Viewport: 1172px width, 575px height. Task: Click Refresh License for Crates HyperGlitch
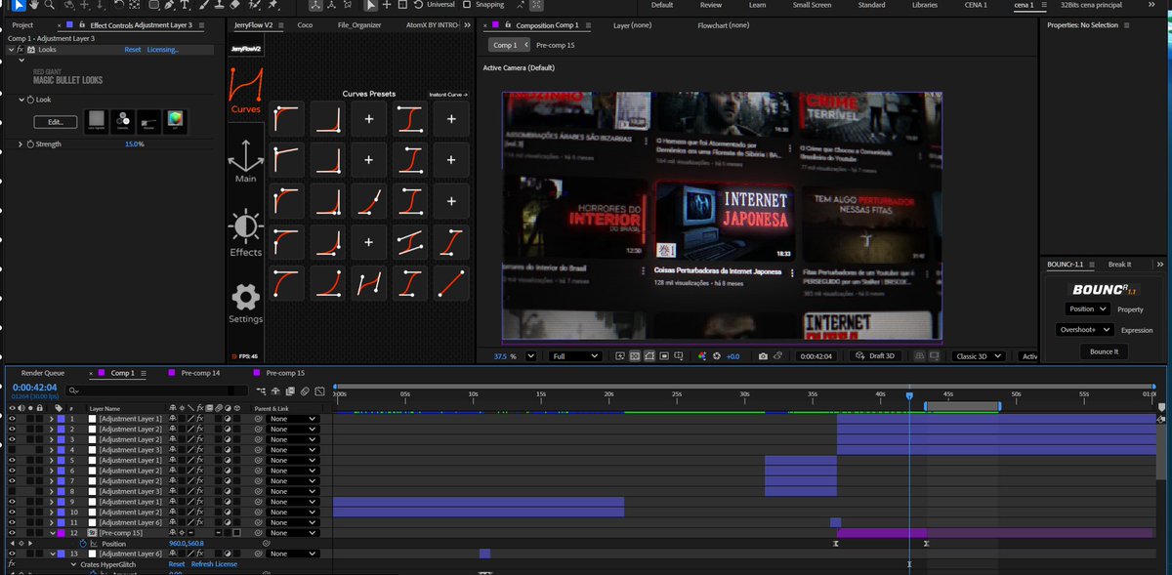[x=214, y=564]
